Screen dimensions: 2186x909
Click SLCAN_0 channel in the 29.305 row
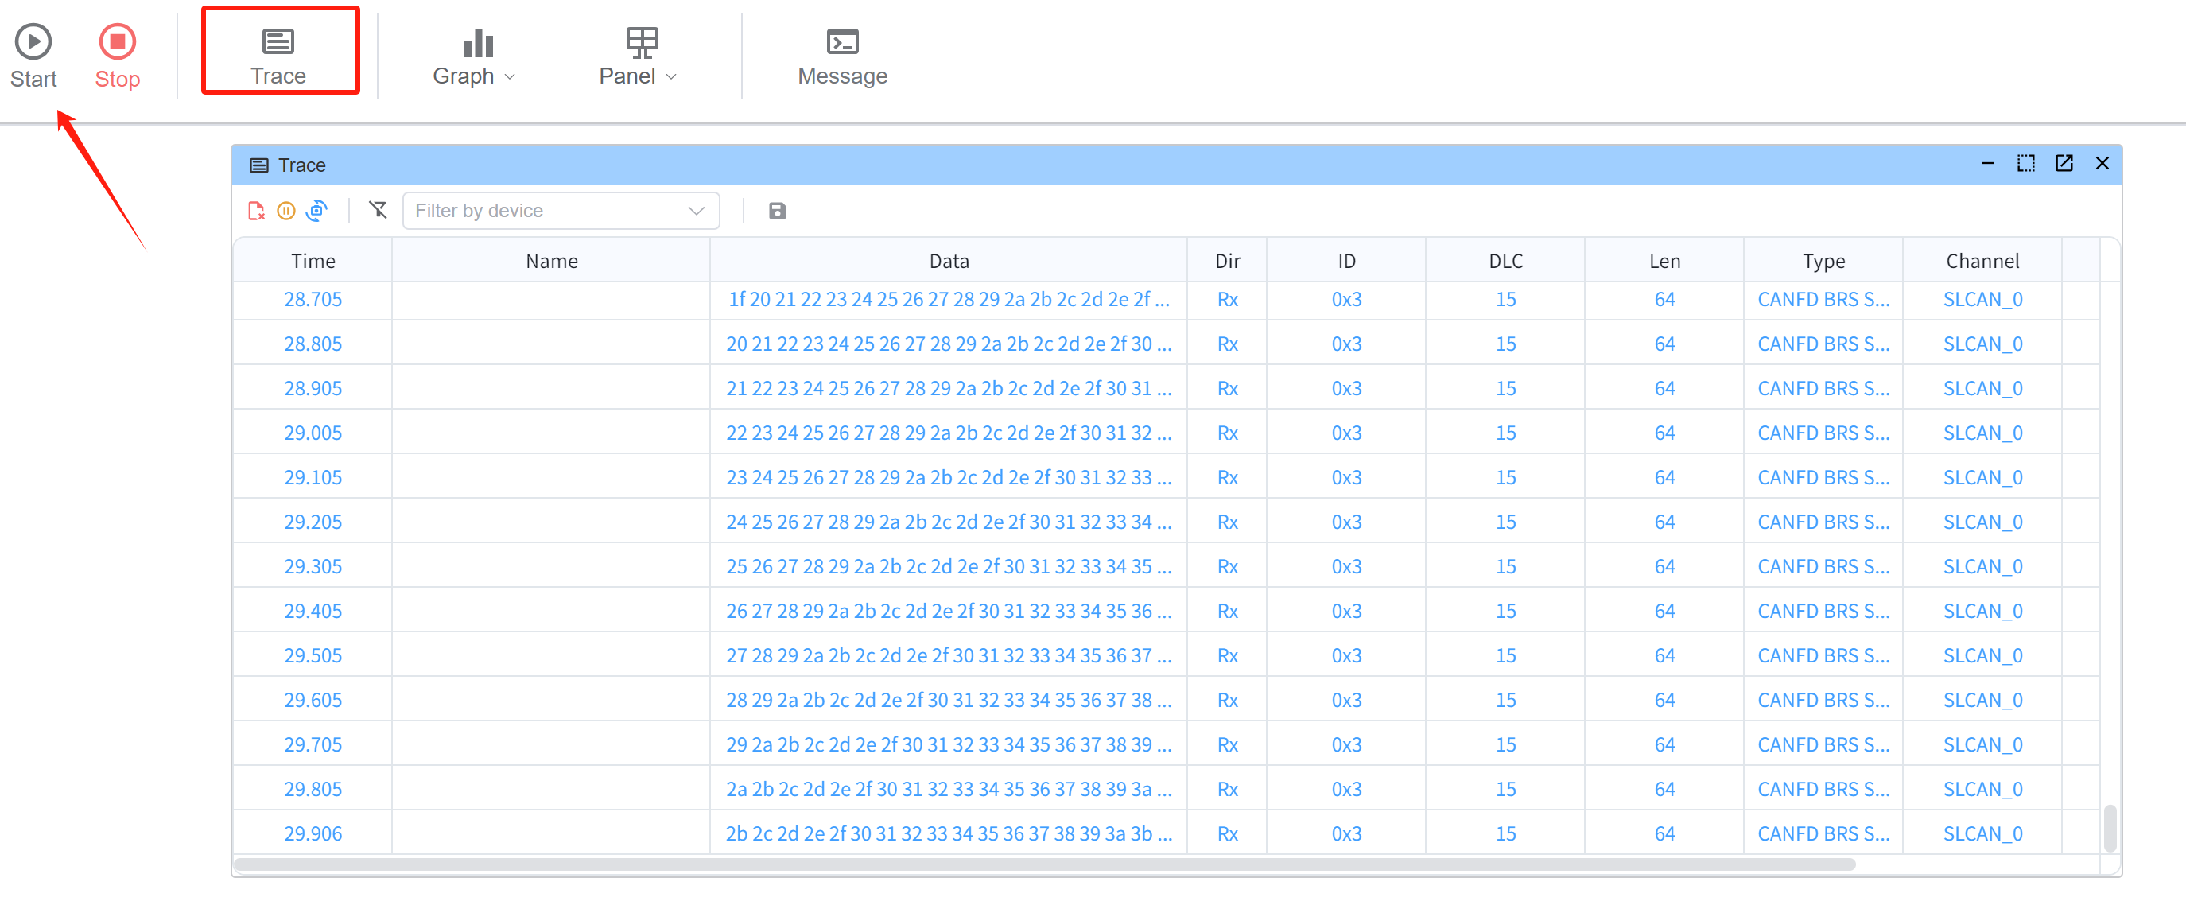pos(1982,567)
